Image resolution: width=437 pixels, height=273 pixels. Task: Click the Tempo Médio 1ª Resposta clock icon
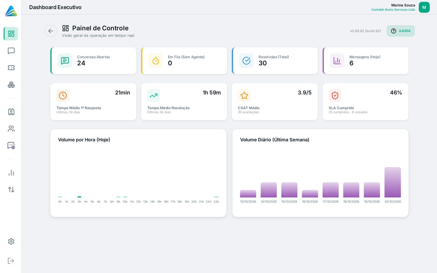pyautogui.click(x=63, y=95)
